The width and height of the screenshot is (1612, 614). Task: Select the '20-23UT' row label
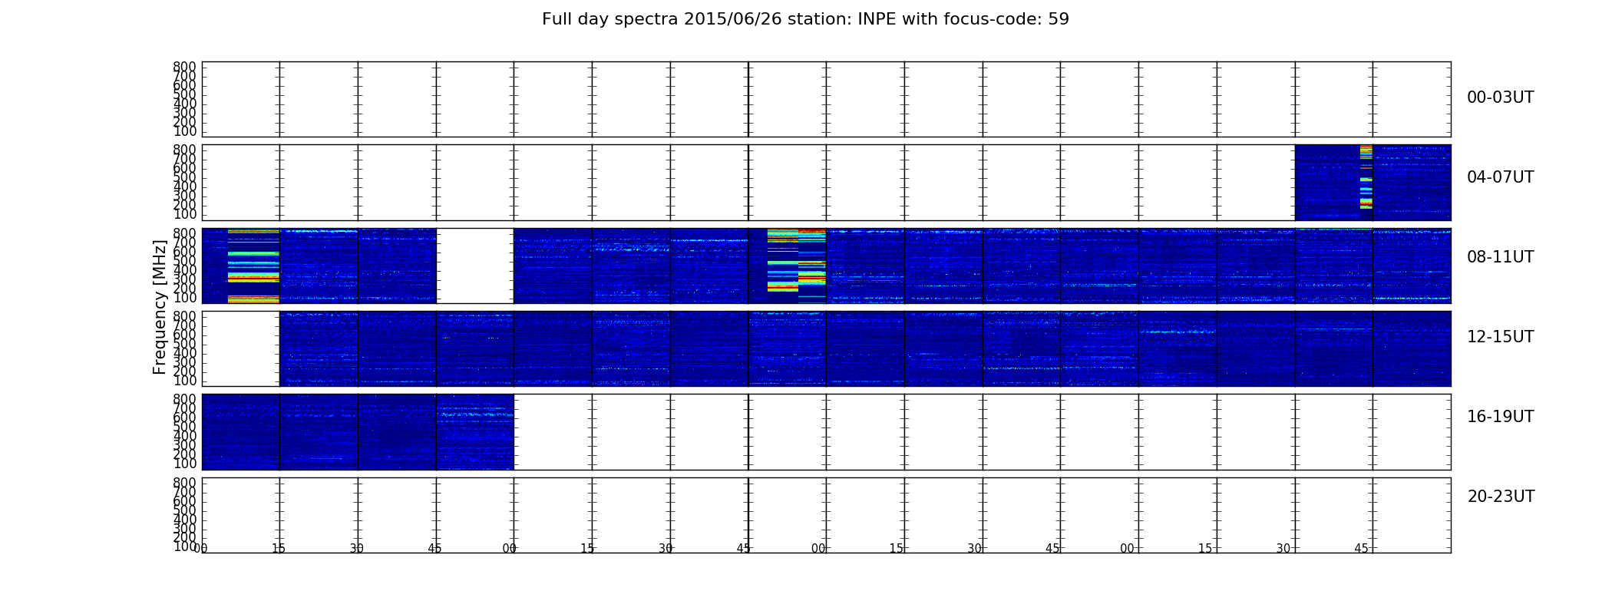(x=1501, y=497)
